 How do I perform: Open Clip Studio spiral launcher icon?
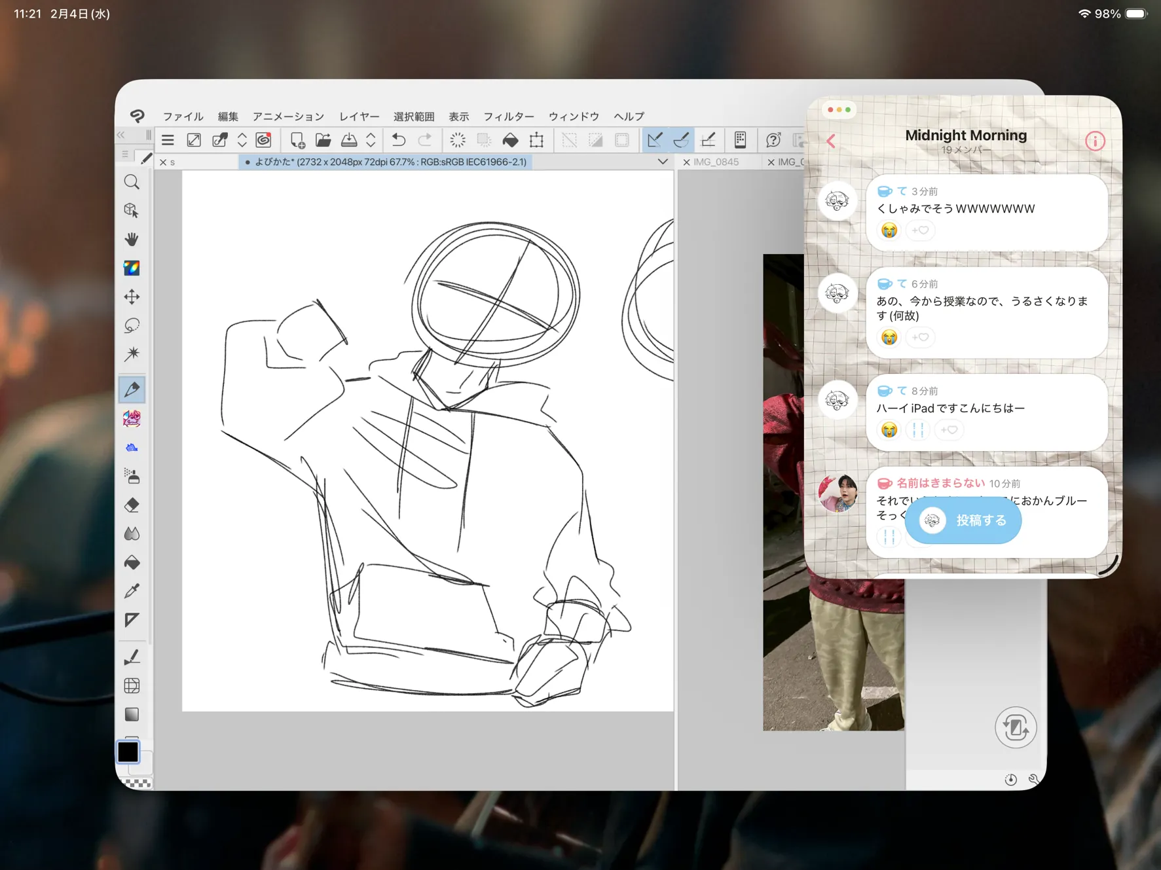(263, 139)
